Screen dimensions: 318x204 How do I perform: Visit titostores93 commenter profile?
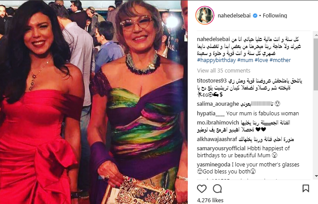click(x=211, y=80)
